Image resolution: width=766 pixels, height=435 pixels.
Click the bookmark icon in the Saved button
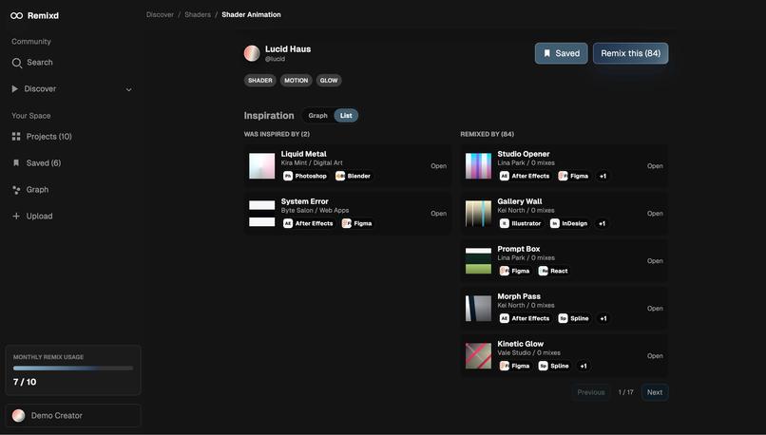pyautogui.click(x=547, y=53)
